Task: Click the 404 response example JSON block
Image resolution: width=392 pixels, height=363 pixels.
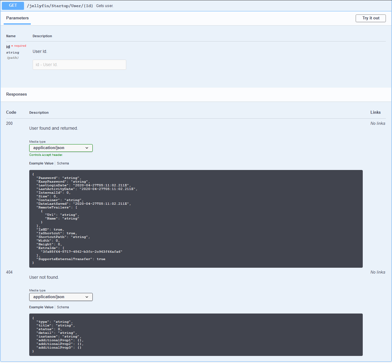Action: pyautogui.click(x=196, y=335)
